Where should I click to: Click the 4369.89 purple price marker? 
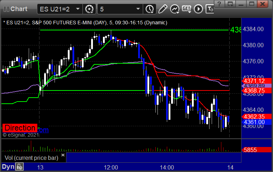pyautogui.click(x=256, y=86)
